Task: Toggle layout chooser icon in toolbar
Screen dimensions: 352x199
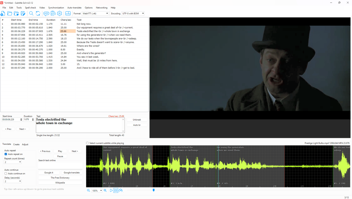Action: pos(68,13)
